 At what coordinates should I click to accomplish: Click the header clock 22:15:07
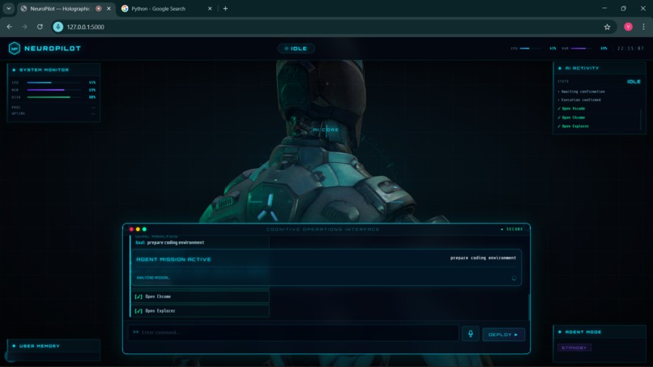630,49
